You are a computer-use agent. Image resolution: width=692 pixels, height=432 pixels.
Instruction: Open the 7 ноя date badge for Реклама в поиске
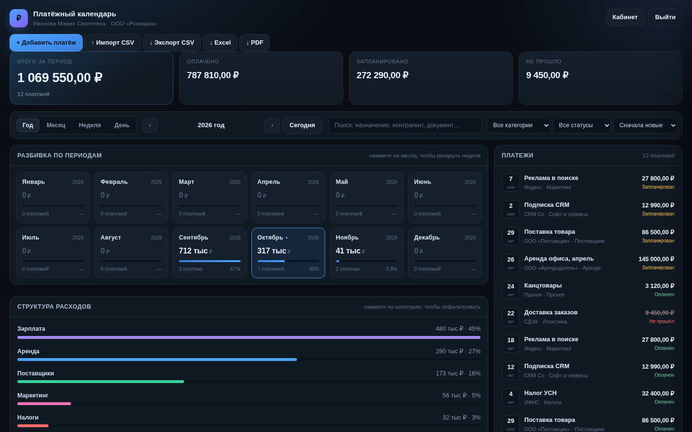point(511,182)
